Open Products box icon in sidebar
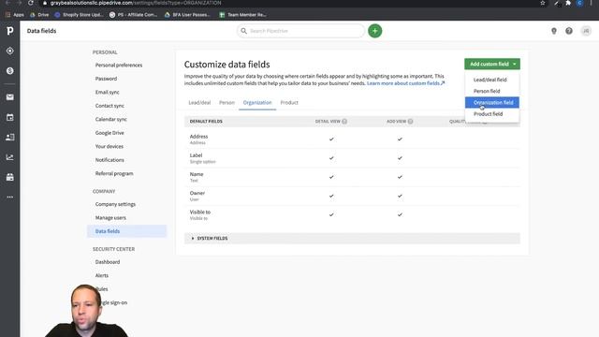The height and width of the screenshot is (337, 599). (10, 177)
